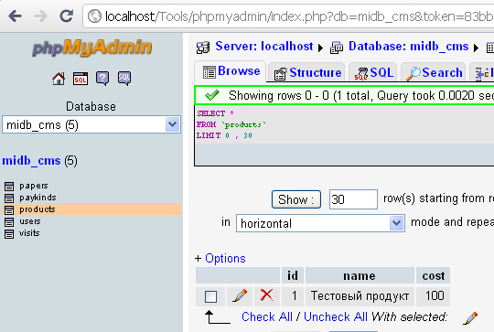Tick the checkbox for Тестовый продукт row

click(x=210, y=296)
